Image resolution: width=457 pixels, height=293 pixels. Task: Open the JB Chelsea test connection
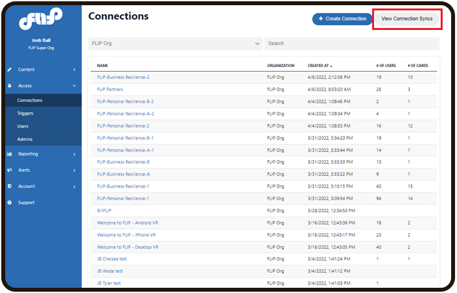click(x=112, y=259)
